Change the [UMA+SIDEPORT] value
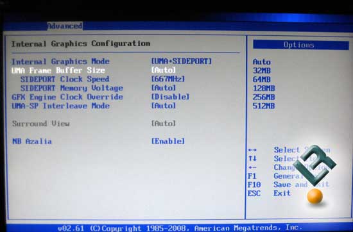The width and height of the screenshot is (353, 232). click(182, 61)
